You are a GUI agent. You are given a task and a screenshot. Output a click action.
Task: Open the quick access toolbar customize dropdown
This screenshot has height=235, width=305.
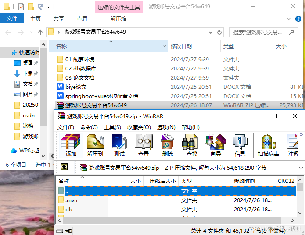pos(48,7)
